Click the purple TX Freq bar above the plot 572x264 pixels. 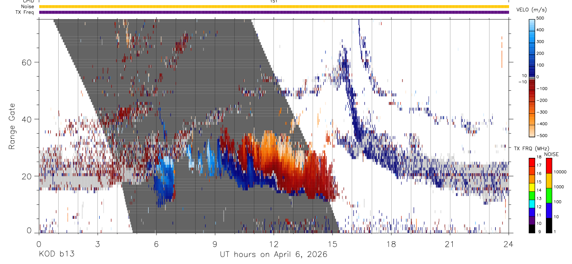273,12
